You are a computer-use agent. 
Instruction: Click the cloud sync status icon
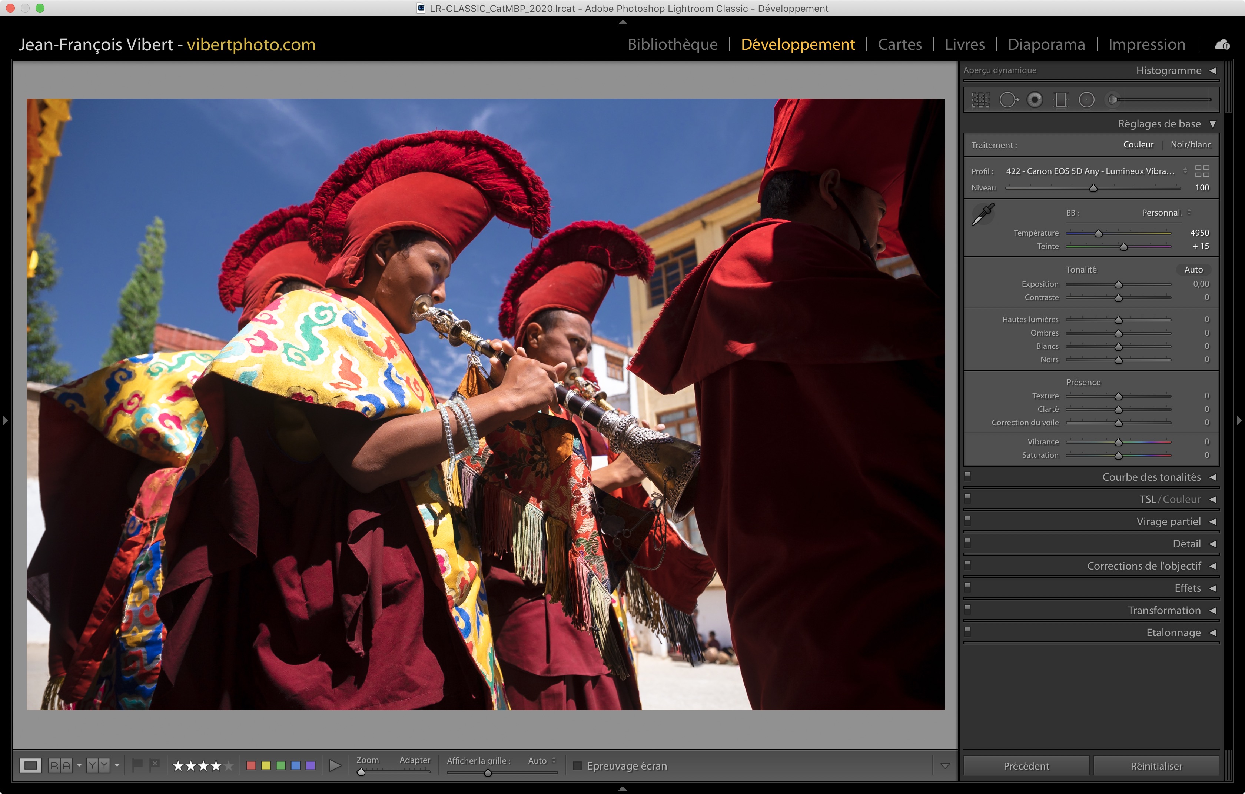tap(1222, 45)
